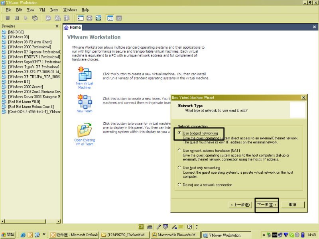Select [Red Hat Linux V8.0] favorite
Screen dimensions: 319x239
coord(24,102)
